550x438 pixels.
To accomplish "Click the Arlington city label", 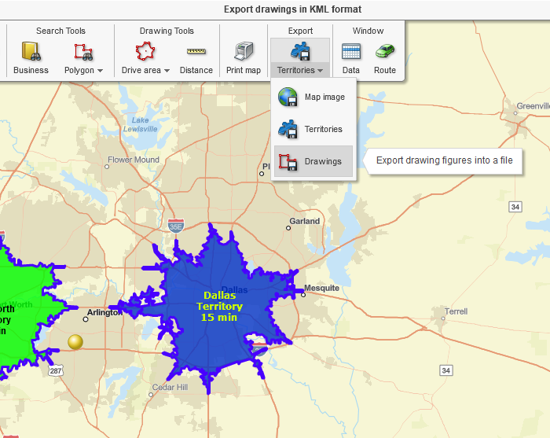I will point(104,312).
